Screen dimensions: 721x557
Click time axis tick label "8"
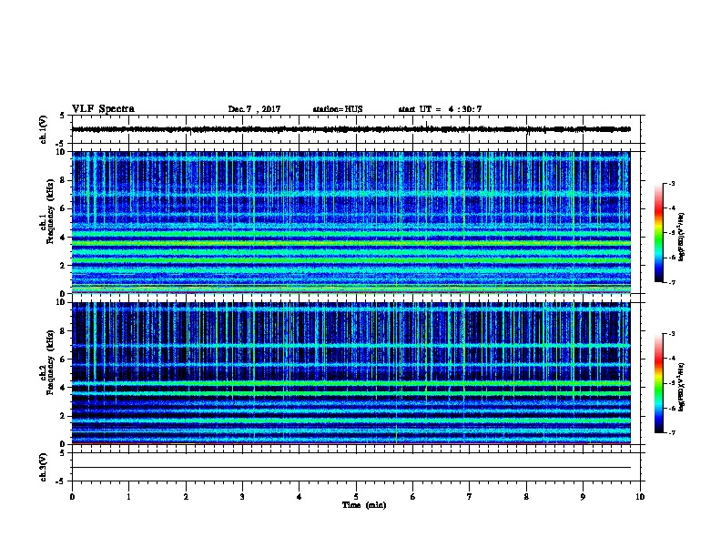pyautogui.click(x=526, y=496)
